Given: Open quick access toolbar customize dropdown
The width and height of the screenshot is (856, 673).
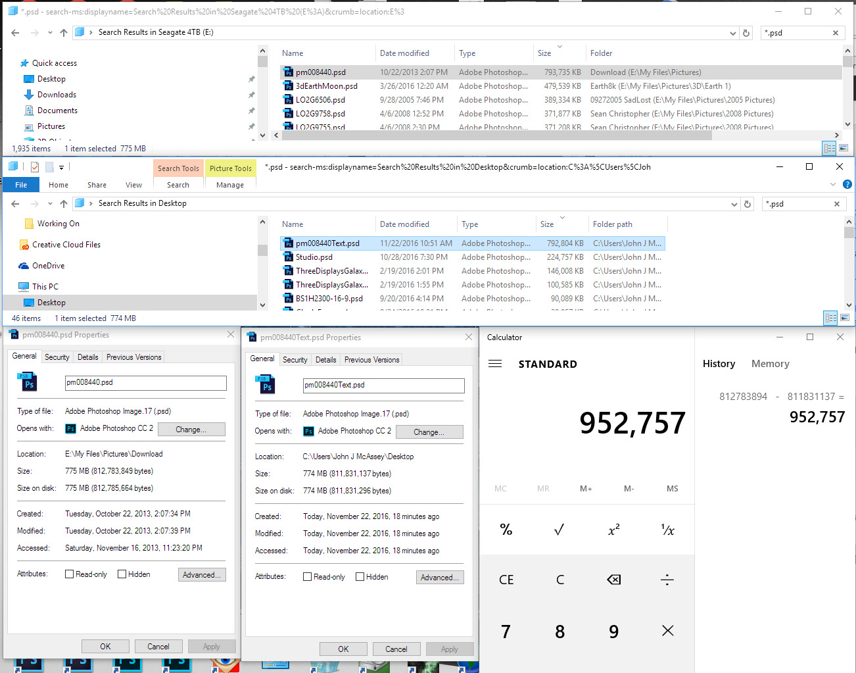Looking at the screenshot, I should pos(61,168).
